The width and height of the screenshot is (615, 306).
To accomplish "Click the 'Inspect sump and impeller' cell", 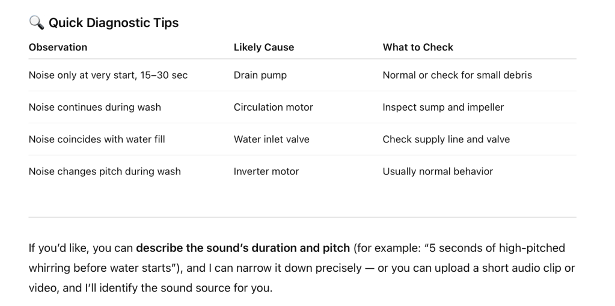I will pos(443,107).
